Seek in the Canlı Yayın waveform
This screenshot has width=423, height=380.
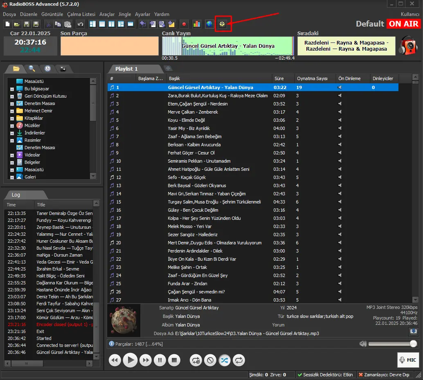[228, 46]
